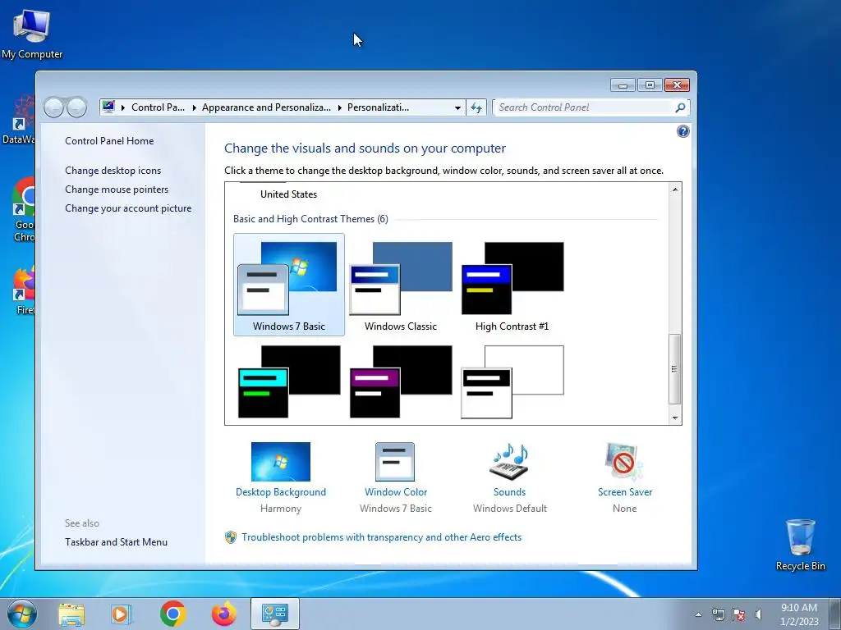Click the United States theme label
The width and height of the screenshot is (841, 630).
point(288,194)
